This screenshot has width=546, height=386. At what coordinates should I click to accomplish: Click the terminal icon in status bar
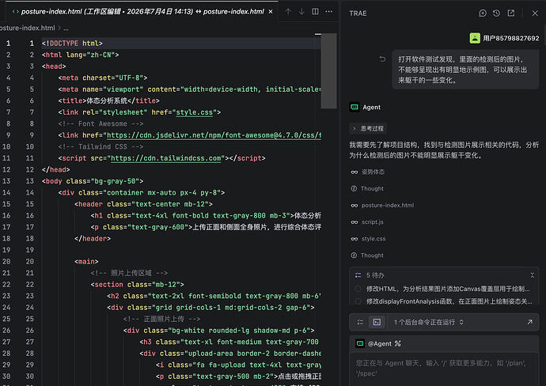pyautogui.click(x=377, y=322)
